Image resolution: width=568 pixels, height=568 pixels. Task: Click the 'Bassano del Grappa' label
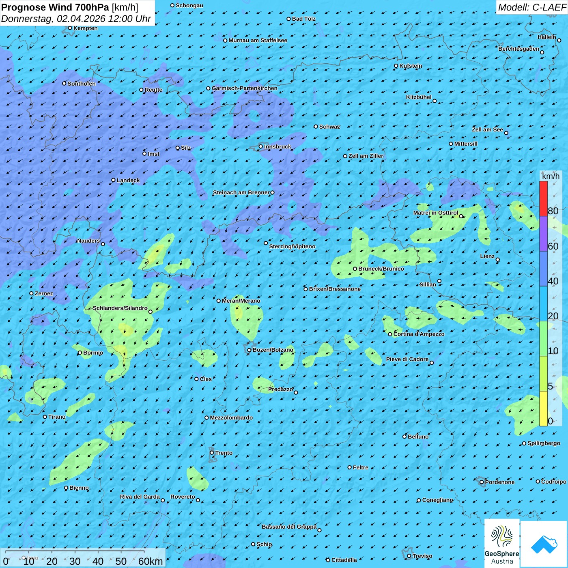tap(289, 527)
